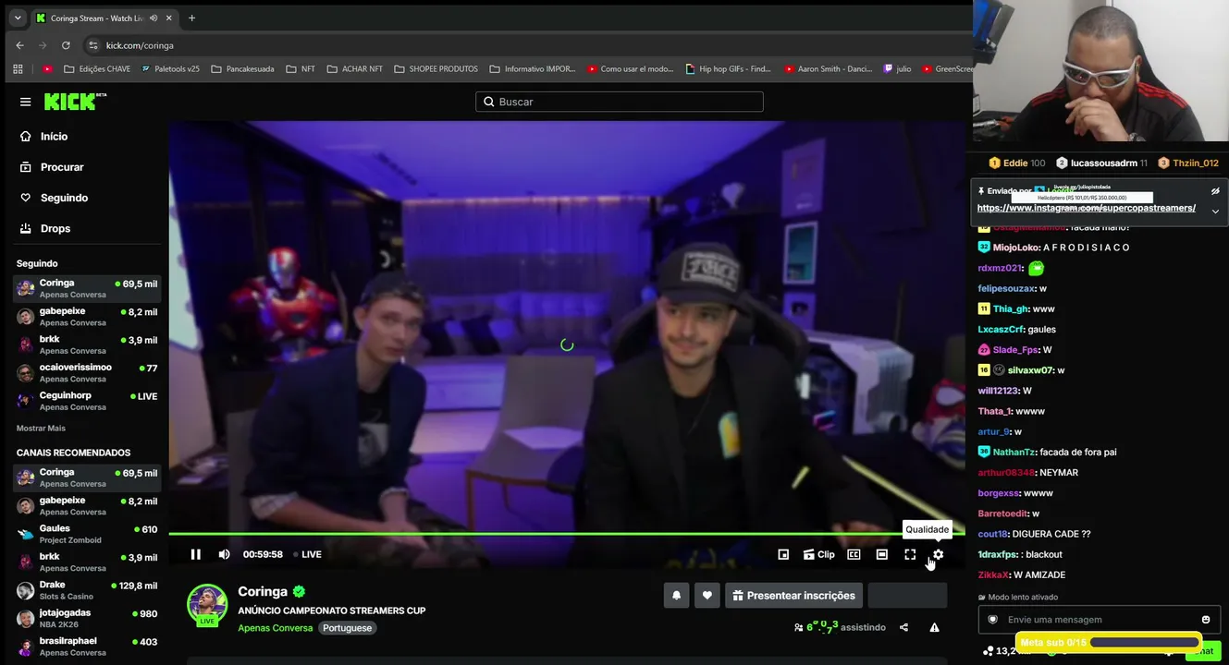Image resolution: width=1229 pixels, height=665 pixels.
Task: Close the Coringa Stream tab
Action: click(167, 18)
